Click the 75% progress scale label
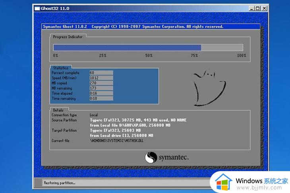Image resolution: width=290 pixels, height=193 pixels. (x=194, y=55)
